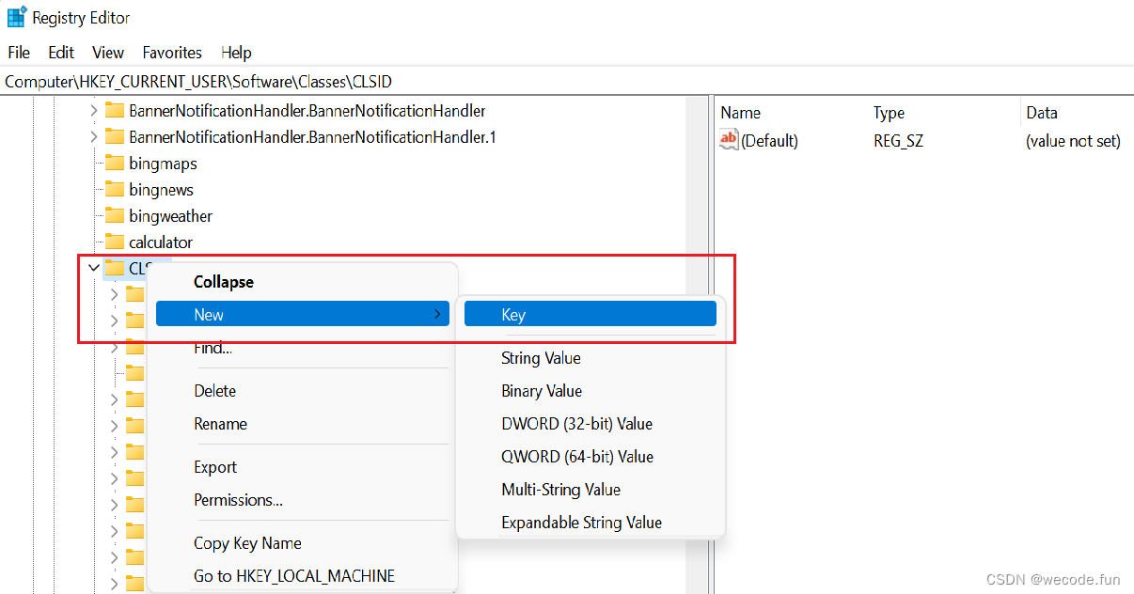Choose DWORD (32-bit) Value
Viewport: 1134px width, 594px height.
(x=576, y=424)
